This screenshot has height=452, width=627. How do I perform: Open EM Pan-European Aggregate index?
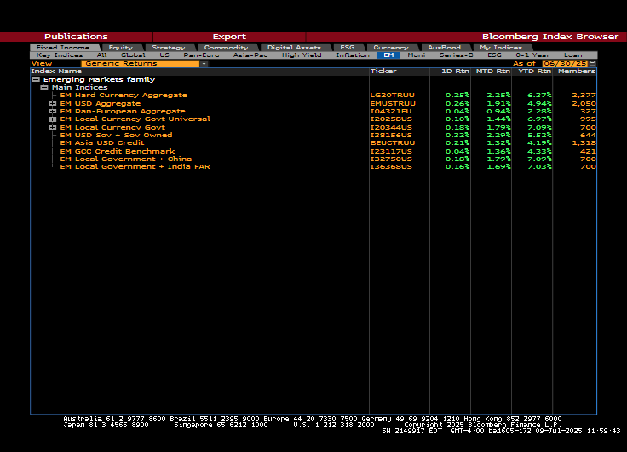point(123,112)
